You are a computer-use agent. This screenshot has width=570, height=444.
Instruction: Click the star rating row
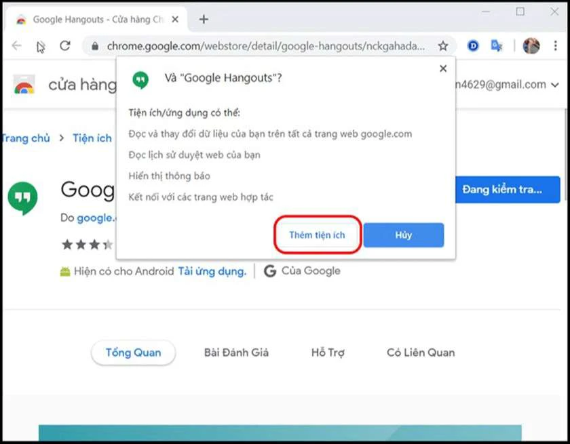click(x=88, y=244)
